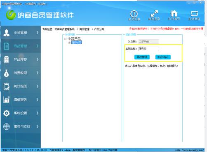Click the loop-arrows update icon in header
Screen dimensions: 207x152
tap(194, 14)
